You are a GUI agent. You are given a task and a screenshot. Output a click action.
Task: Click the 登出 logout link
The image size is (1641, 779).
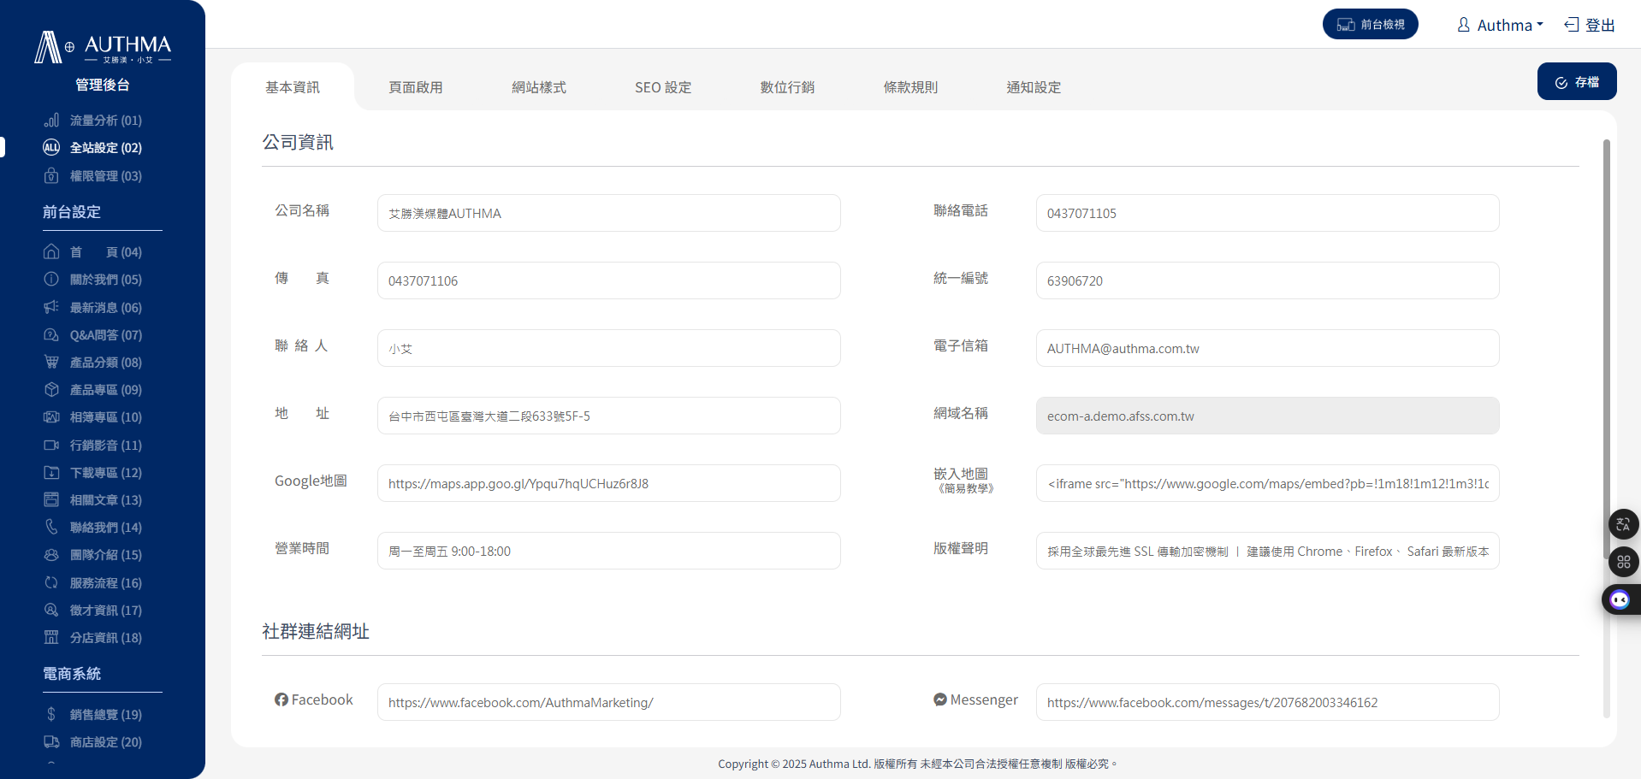(x=1590, y=25)
